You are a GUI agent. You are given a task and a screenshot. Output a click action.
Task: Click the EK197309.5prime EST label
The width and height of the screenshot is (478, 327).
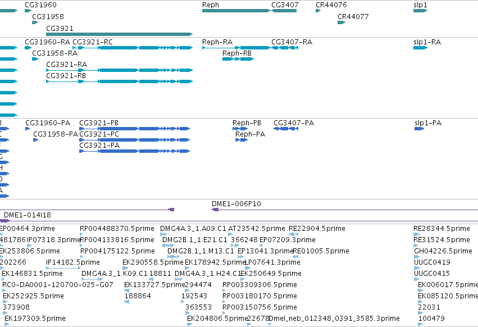coord(35,319)
